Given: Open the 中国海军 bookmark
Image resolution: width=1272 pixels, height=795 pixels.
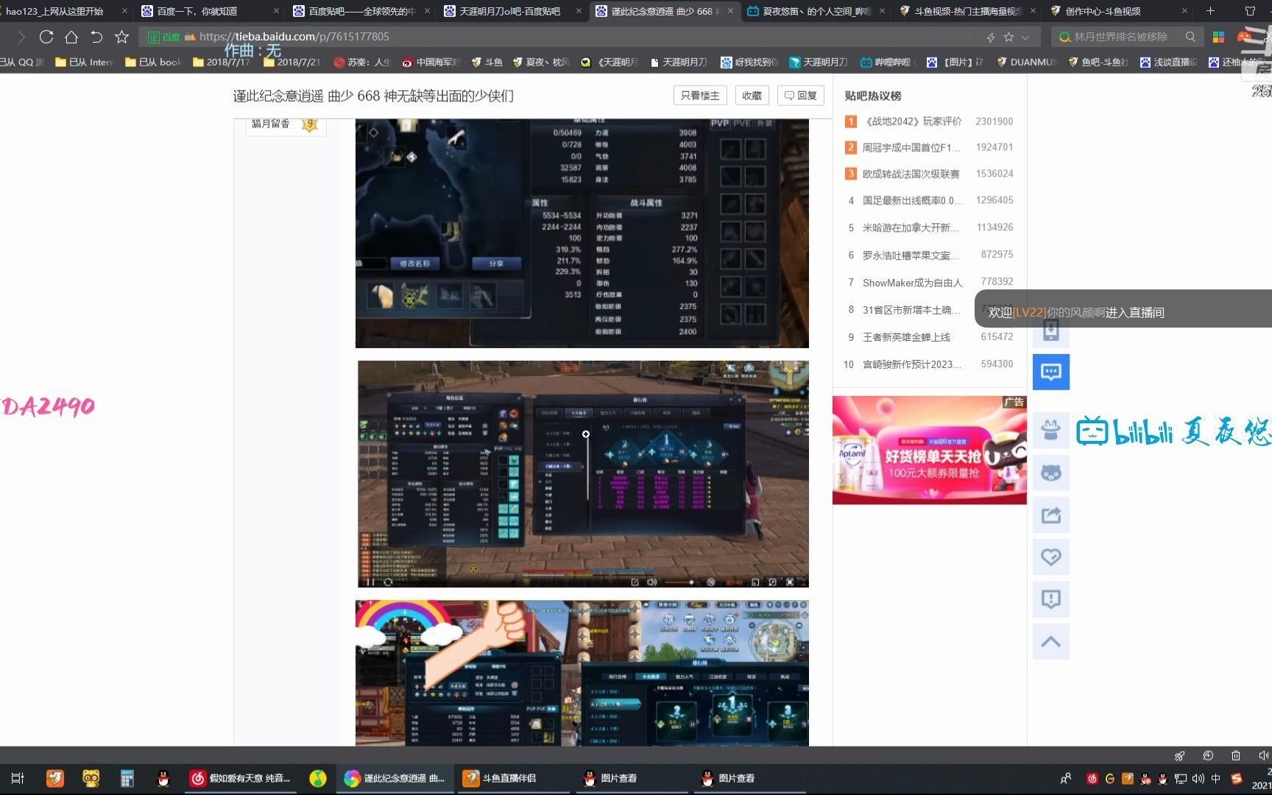Looking at the screenshot, I should [431, 63].
